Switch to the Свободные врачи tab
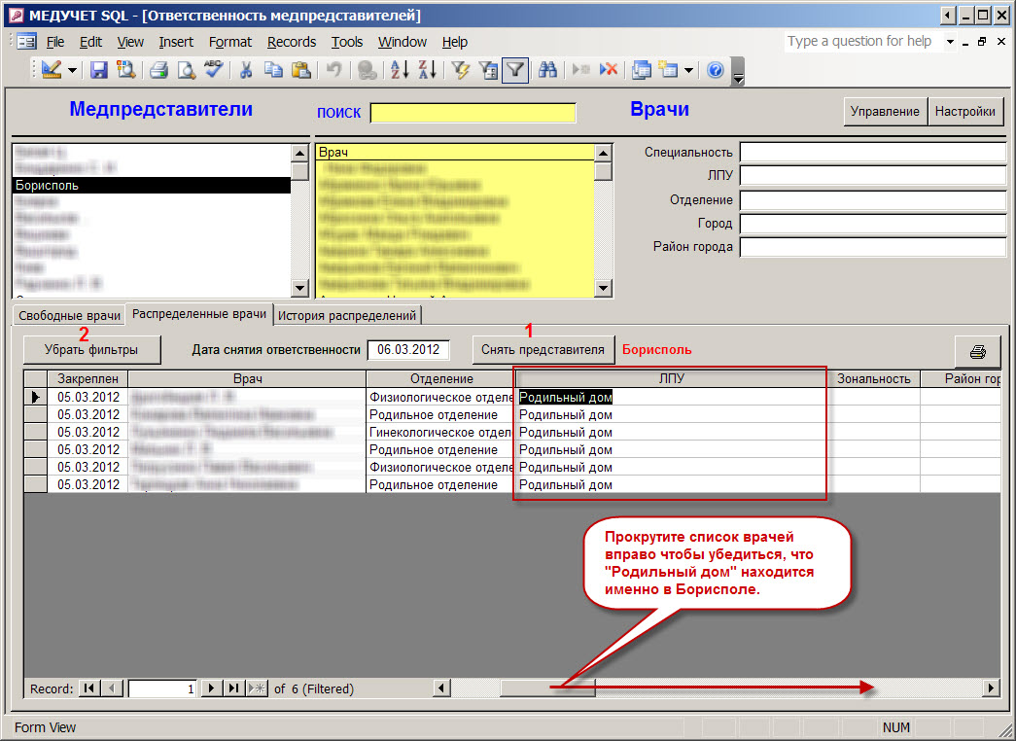 [69, 316]
